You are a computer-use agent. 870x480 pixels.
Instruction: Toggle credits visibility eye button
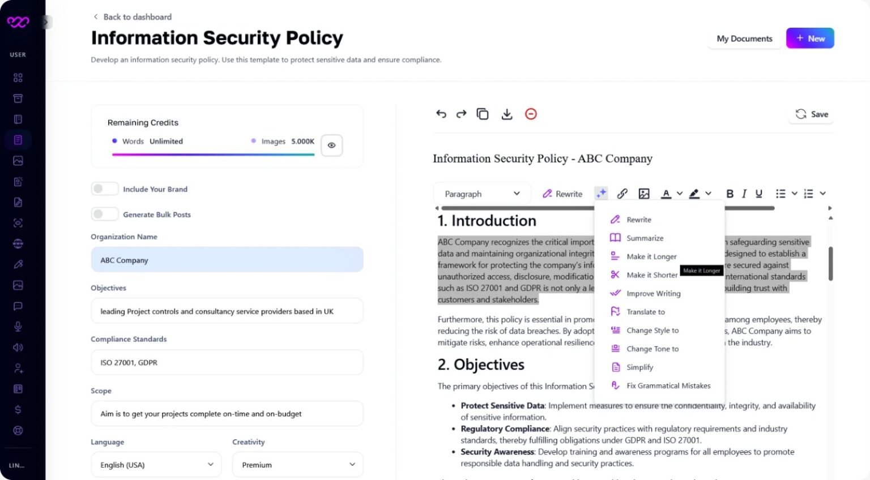[x=331, y=145]
